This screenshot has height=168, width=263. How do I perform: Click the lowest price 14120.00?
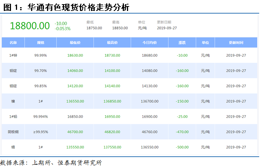point(75,86)
